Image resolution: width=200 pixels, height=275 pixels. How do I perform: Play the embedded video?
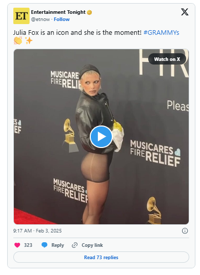point(101,136)
